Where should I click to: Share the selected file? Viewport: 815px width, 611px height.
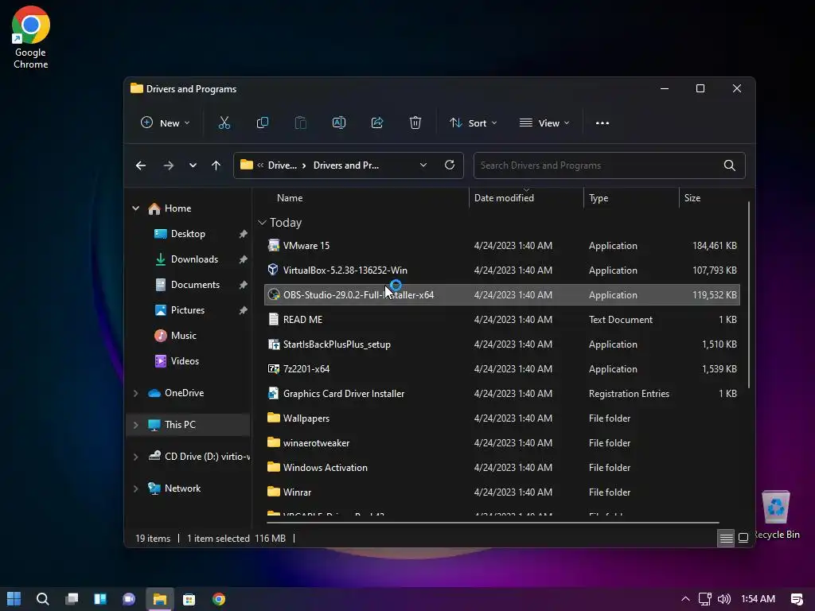[x=377, y=123]
